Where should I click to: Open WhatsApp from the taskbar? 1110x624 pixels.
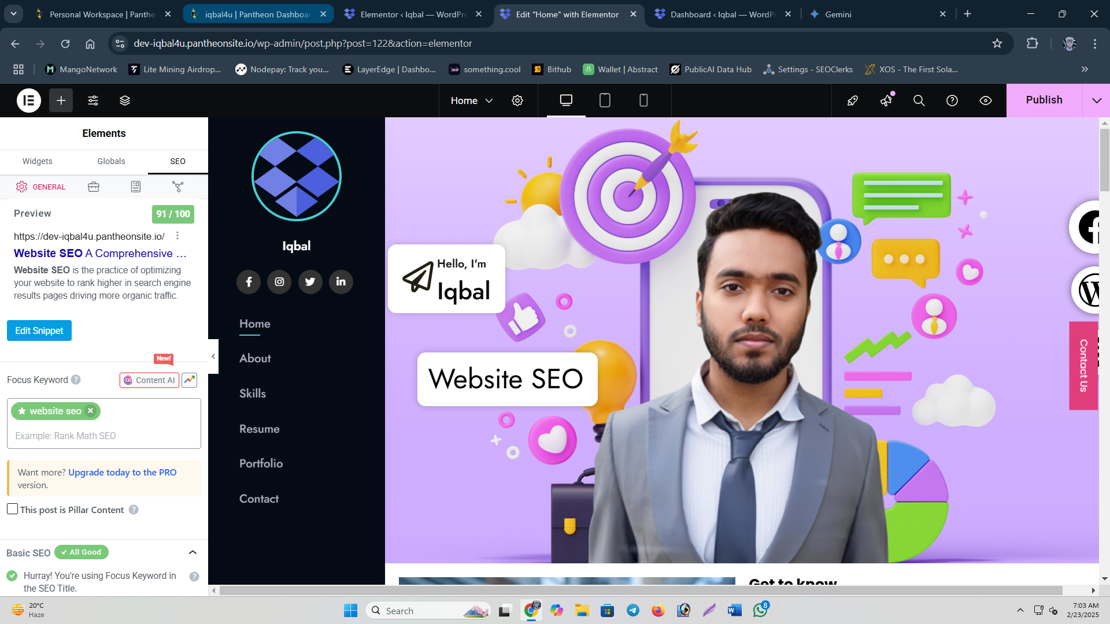click(760, 610)
